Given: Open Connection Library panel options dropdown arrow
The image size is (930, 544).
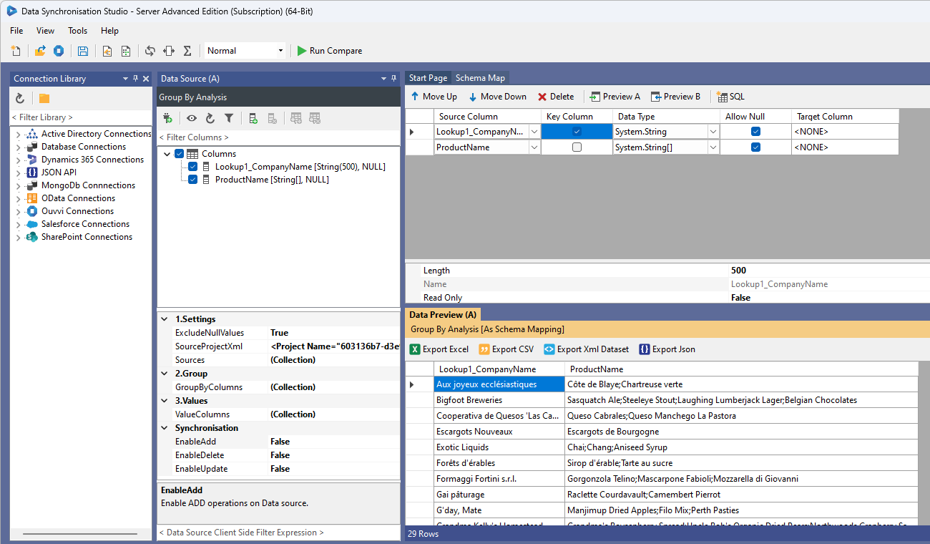Looking at the screenshot, I should (126, 79).
